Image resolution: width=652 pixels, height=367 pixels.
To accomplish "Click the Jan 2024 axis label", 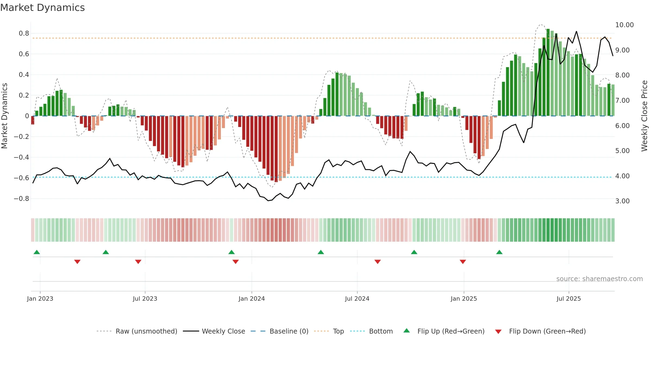I will tap(252, 298).
